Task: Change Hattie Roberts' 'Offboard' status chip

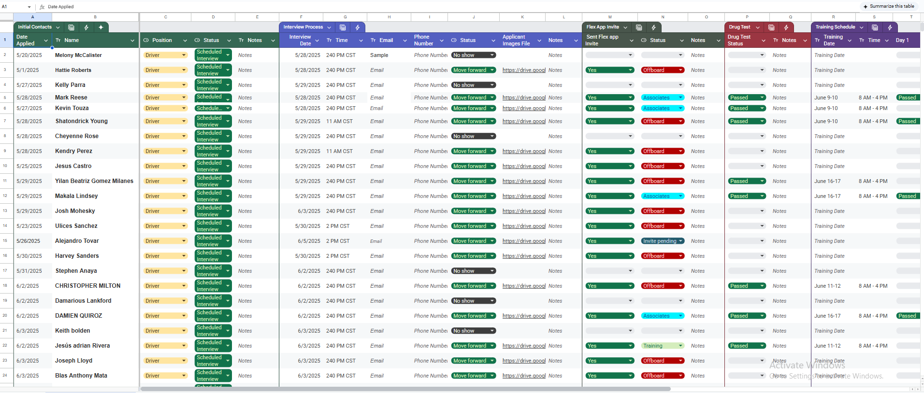Action: (x=662, y=70)
